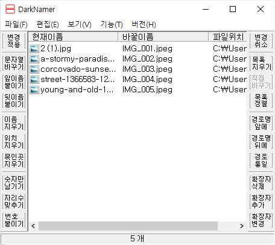
Task: Click the 문자열 바꾸기 button
Action: point(14,63)
